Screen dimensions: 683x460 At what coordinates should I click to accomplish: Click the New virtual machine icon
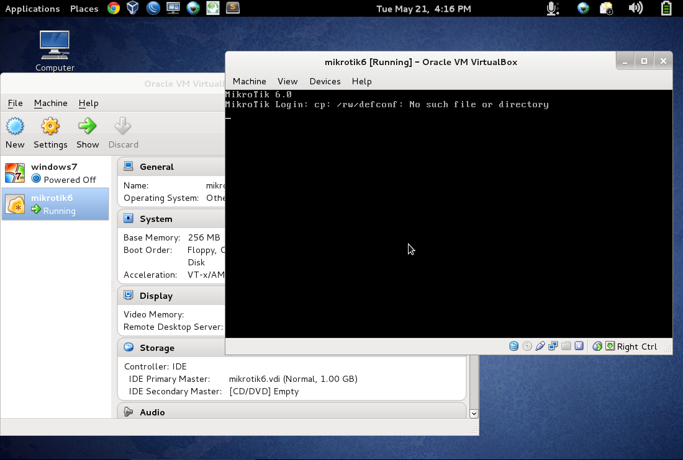pos(15,126)
